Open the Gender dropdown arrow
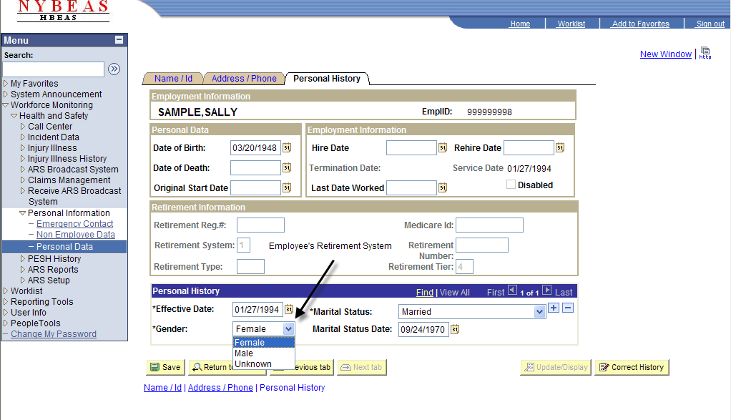The image size is (731, 420). [x=288, y=328]
